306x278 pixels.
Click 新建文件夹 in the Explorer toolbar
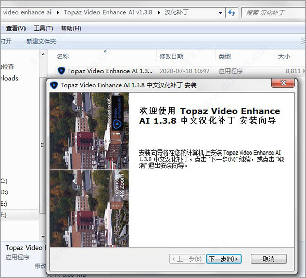[41, 41]
